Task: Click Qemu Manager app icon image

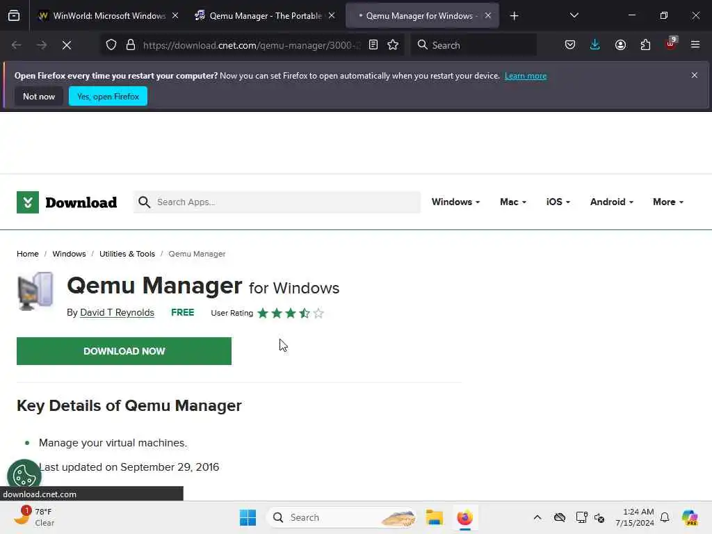Action: click(x=35, y=291)
